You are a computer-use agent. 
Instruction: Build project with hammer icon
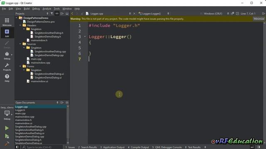click(7, 144)
